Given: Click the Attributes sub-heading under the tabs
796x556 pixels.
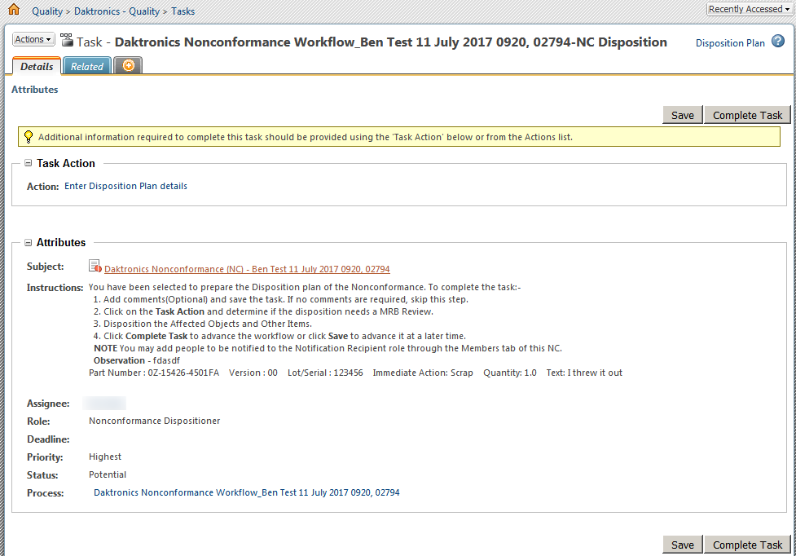Looking at the screenshot, I should (34, 90).
